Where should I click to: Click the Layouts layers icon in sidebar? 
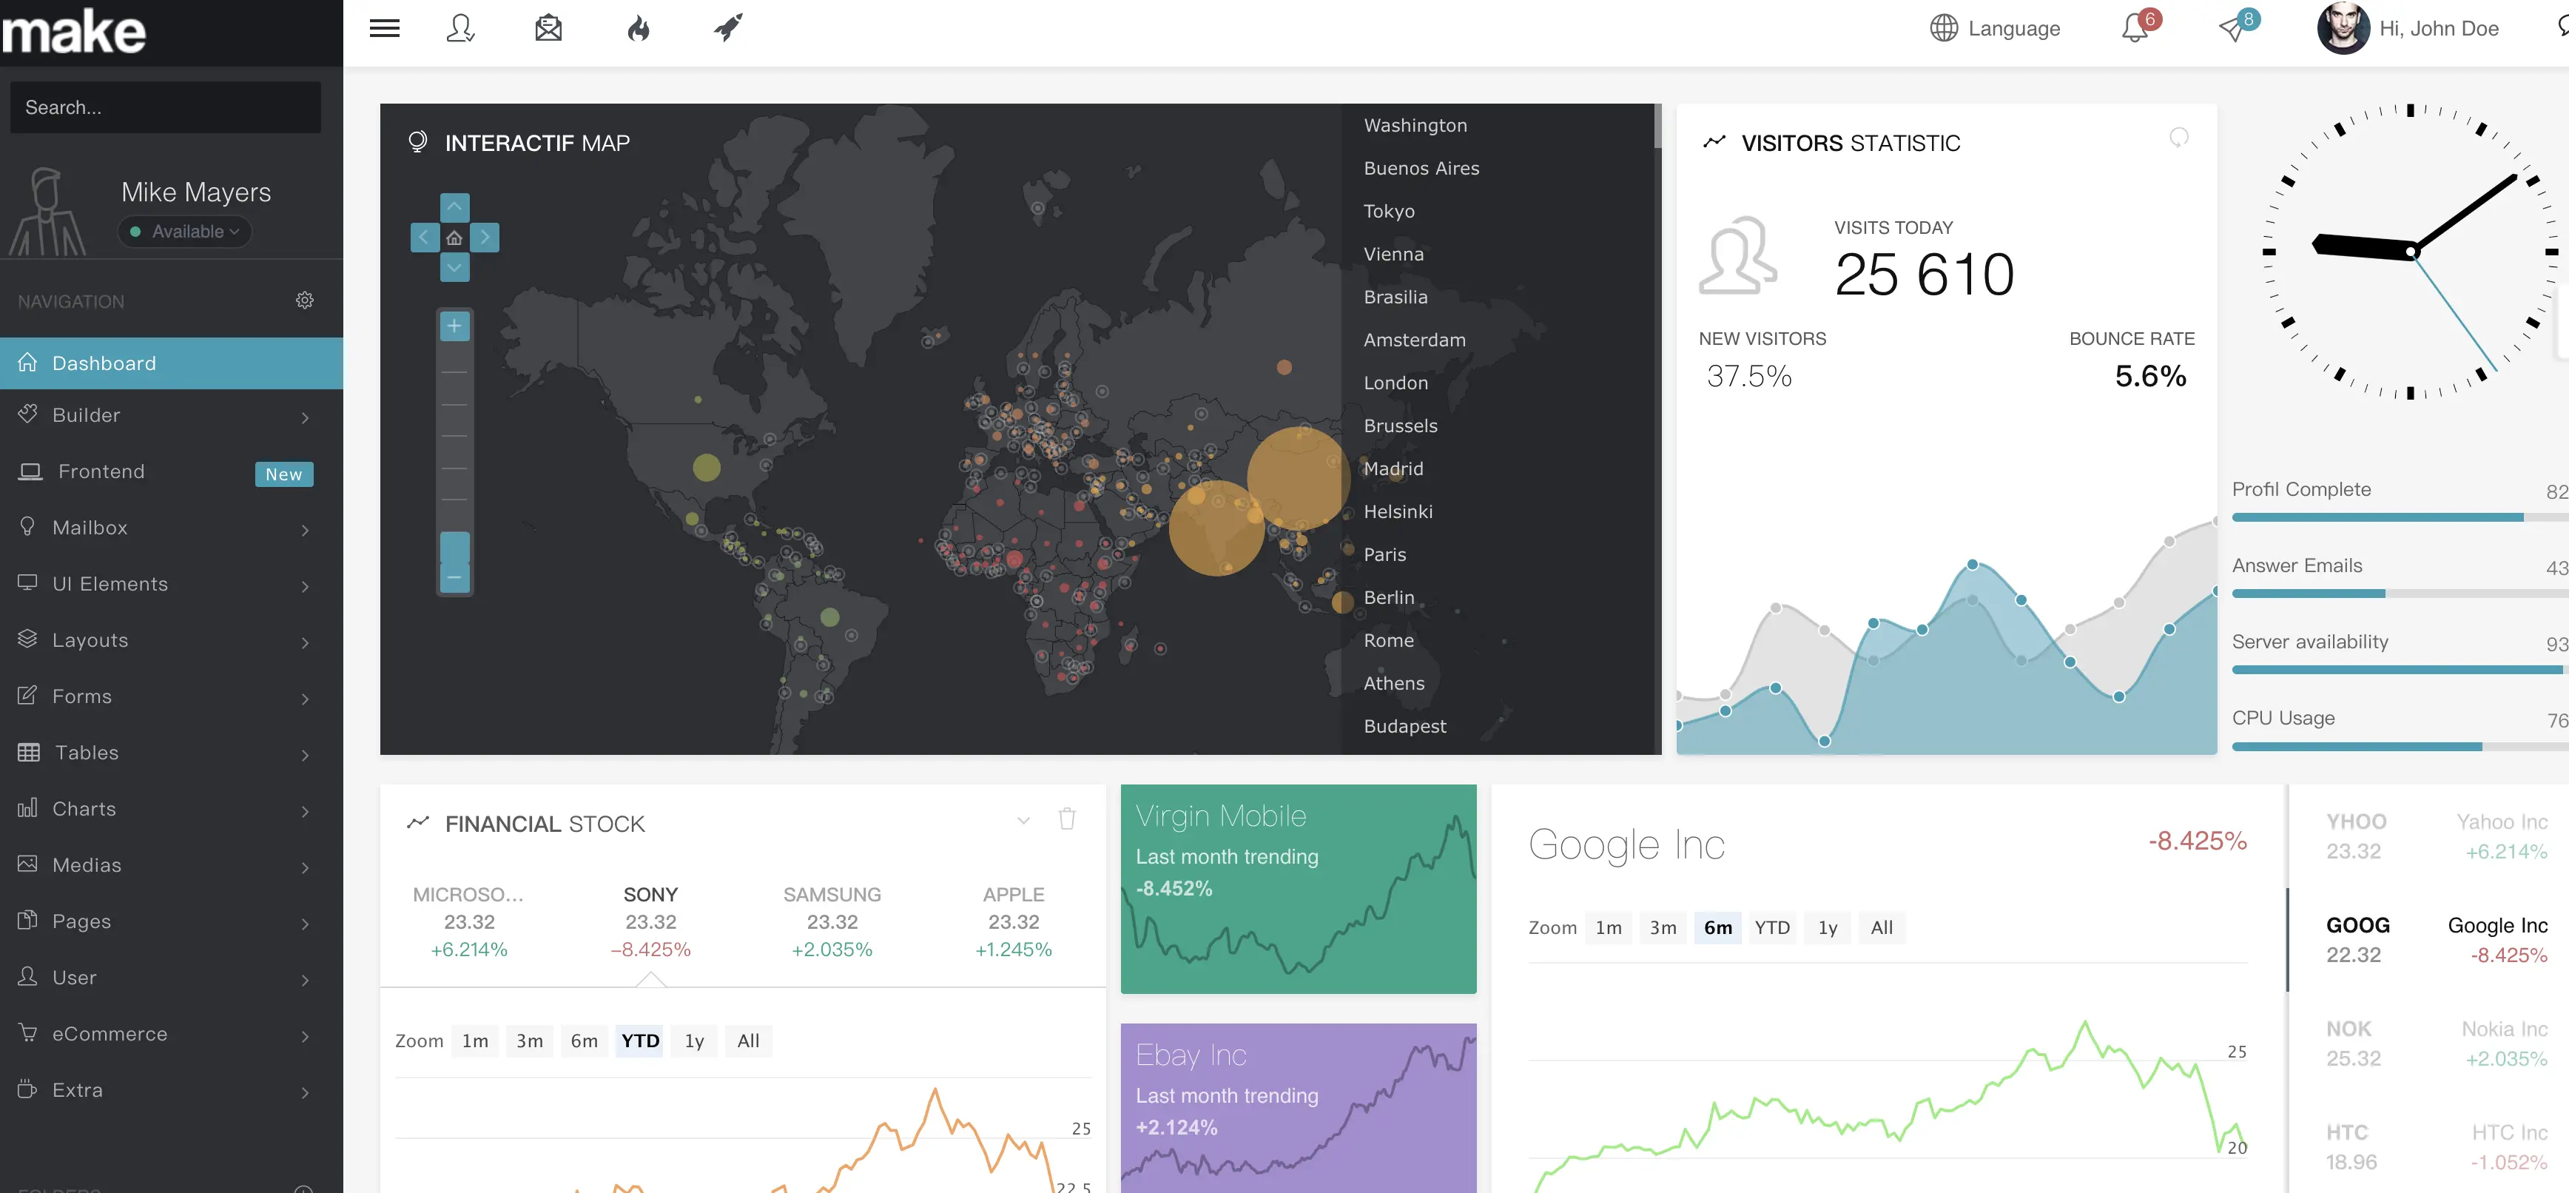pyautogui.click(x=28, y=639)
